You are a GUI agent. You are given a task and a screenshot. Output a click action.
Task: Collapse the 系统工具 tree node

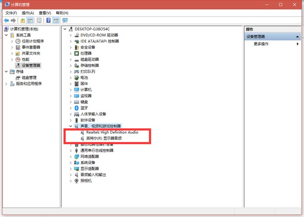[6, 35]
